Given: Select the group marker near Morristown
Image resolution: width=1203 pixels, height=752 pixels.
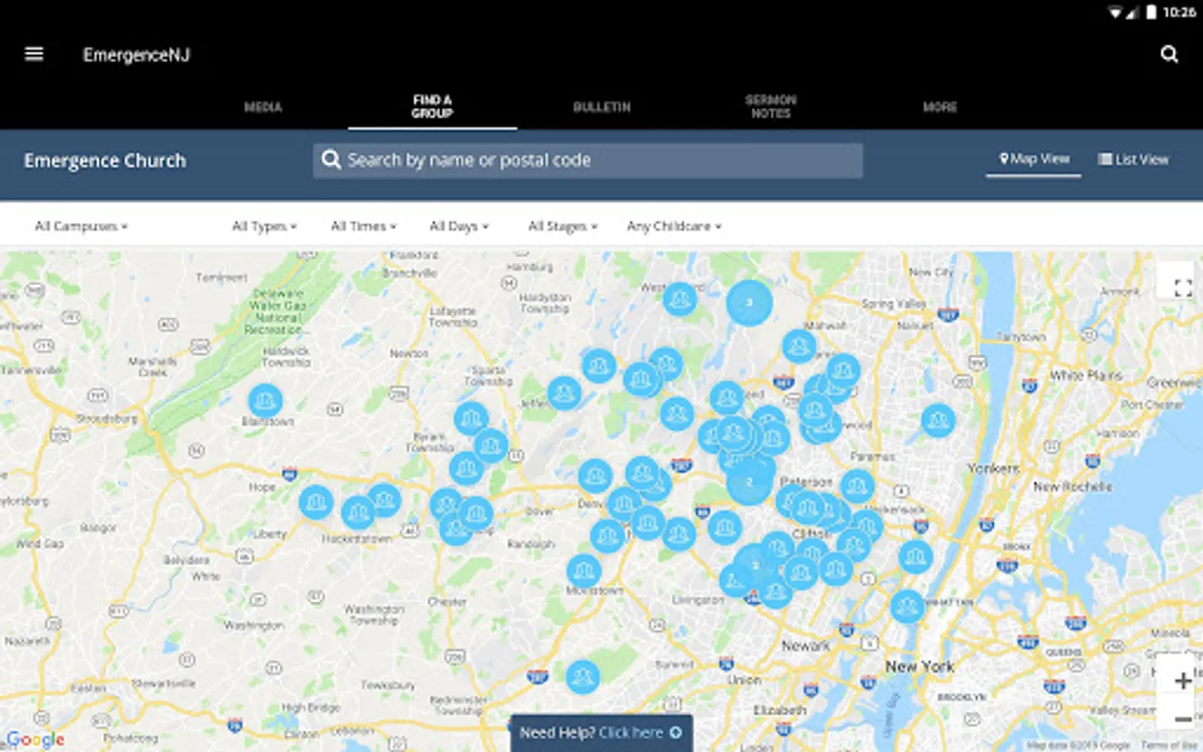Looking at the screenshot, I should click(583, 572).
